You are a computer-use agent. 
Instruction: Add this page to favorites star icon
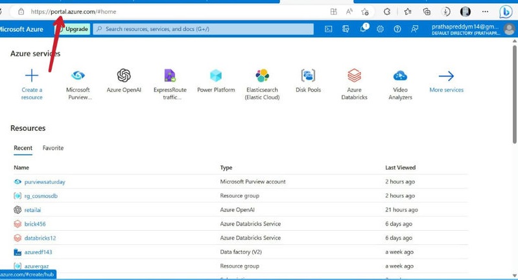coord(365,12)
